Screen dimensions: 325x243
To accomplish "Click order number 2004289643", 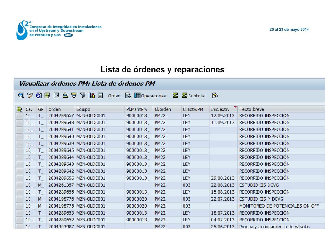I will (x=61, y=164).
